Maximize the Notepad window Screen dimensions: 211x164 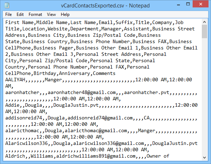click(x=188, y=4)
